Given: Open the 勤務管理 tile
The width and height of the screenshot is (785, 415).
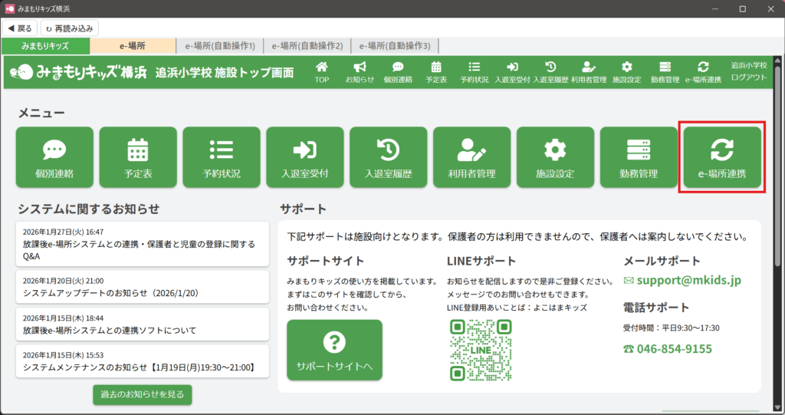Looking at the screenshot, I should click(x=639, y=158).
